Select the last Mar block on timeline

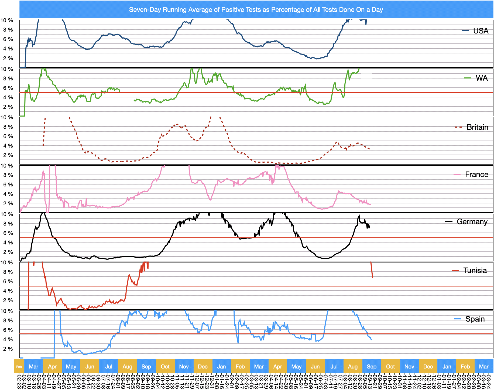click(483, 367)
